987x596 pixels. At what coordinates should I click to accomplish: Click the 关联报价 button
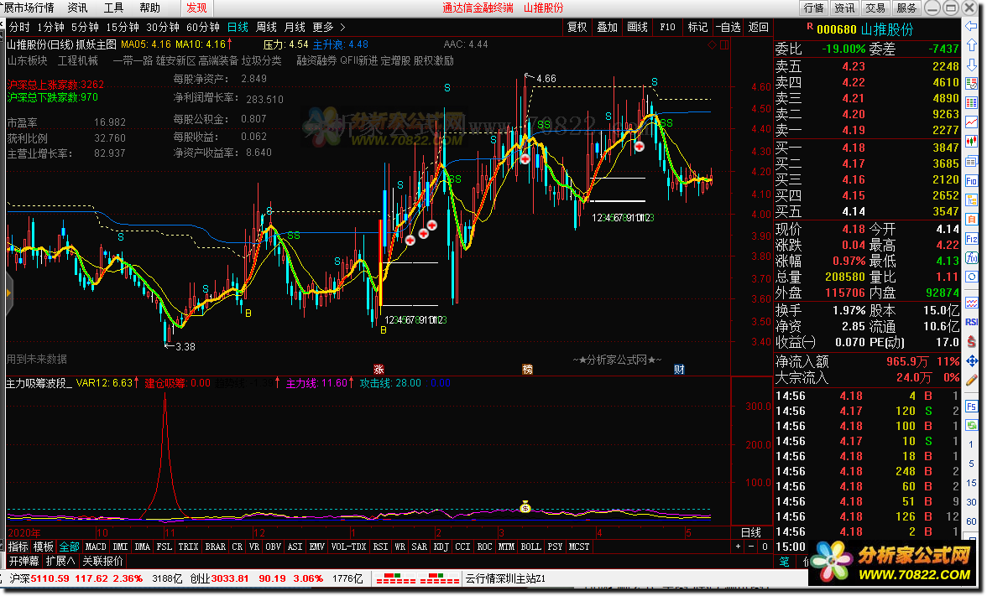click(102, 561)
